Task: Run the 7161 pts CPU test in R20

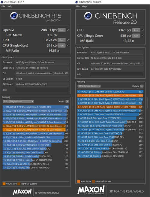Action: click(x=136, y=30)
